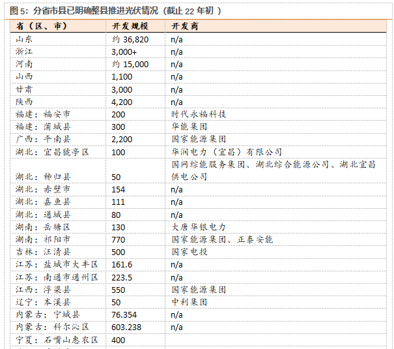Click the value '770'
The width and height of the screenshot is (394, 349).
pos(119,240)
